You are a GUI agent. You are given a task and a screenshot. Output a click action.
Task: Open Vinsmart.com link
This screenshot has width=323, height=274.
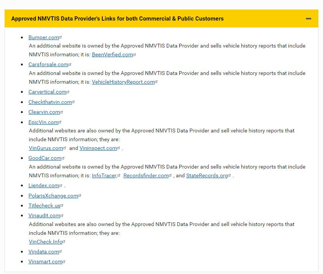tap(45, 262)
